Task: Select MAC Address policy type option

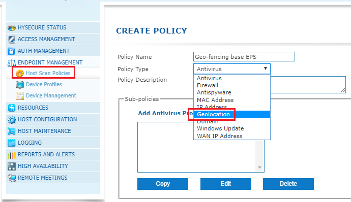Action: click(x=232, y=100)
